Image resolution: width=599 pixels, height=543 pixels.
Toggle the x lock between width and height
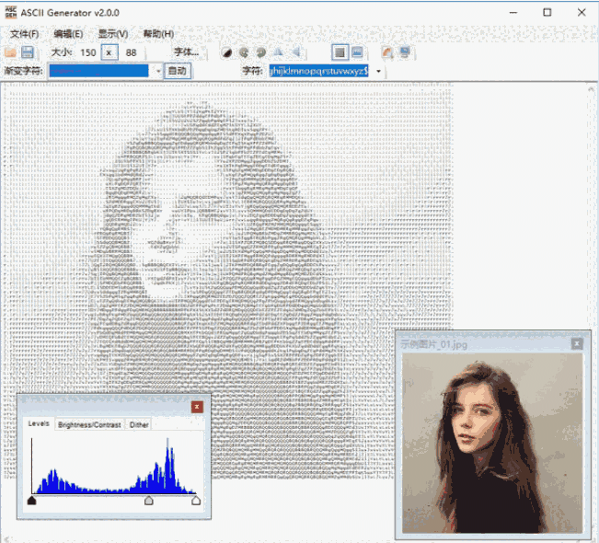click(x=109, y=52)
